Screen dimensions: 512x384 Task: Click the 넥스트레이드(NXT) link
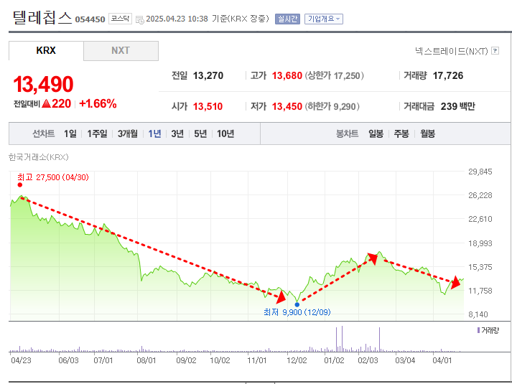[451, 51]
